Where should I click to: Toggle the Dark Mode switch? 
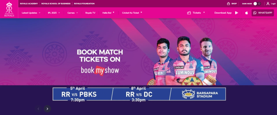coord(257,4)
